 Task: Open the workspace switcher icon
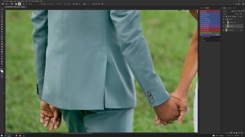pos(239,4)
